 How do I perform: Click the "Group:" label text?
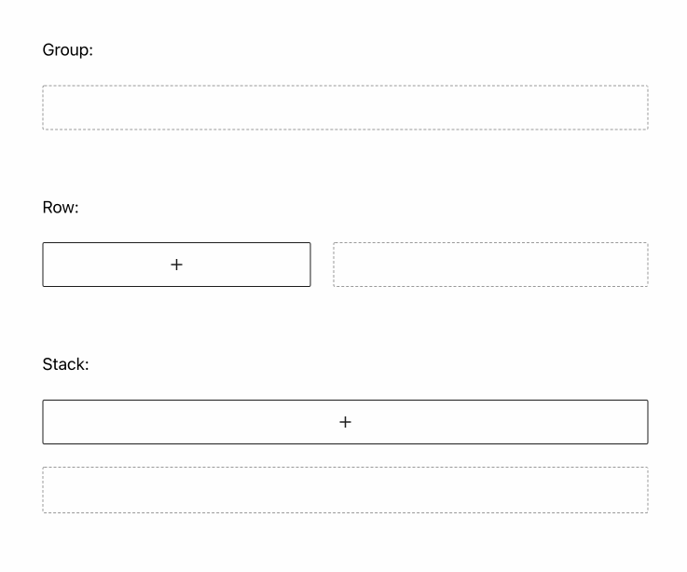click(x=68, y=50)
